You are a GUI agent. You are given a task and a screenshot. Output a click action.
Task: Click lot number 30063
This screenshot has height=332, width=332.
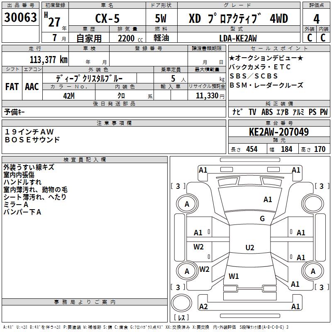pyautogui.click(x=20, y=17)
